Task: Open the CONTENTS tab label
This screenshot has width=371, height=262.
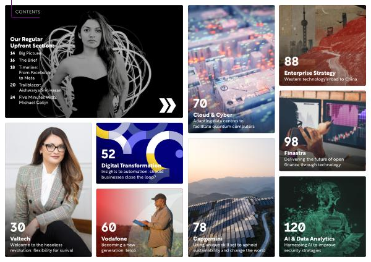Action: click(28, 12)
